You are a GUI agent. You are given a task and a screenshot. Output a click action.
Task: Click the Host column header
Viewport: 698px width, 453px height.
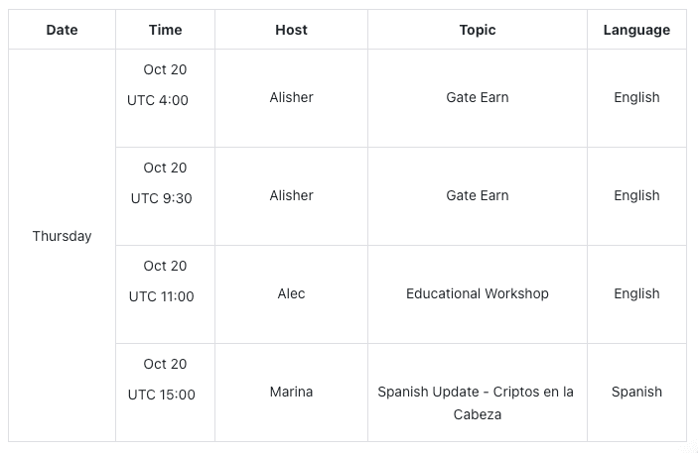coord(291,30)
